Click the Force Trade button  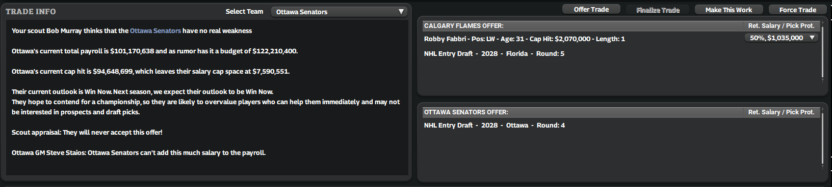(x=797, y=10)
